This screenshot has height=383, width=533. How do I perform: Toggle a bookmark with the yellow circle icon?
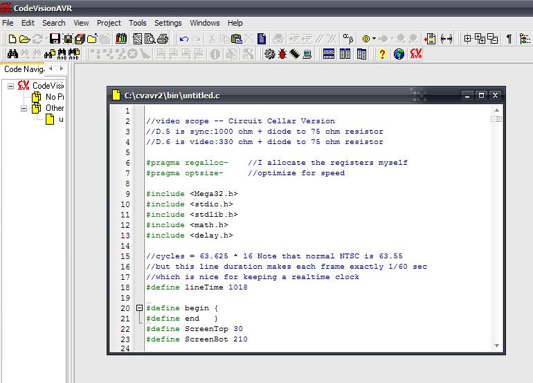(x=366, y=39)
